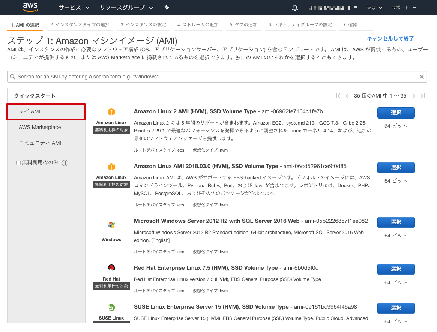Click the 無料利用枠の対象 badge under Red Hat
Viewport: 437px width, 332px height.
pos(111,286)
